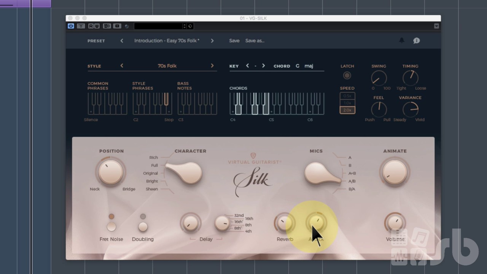487x274 pixels.
Task: Click the Write automation W button
Action: coord(97,26)
